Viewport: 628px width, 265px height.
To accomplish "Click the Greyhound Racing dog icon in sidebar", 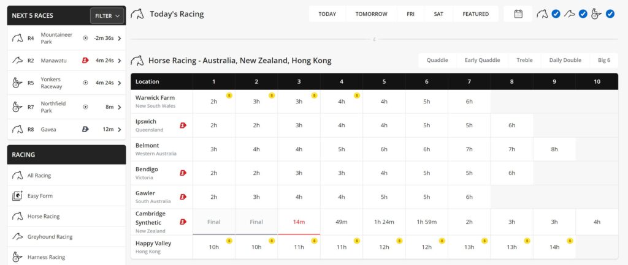I will click(x=18, y=237).
